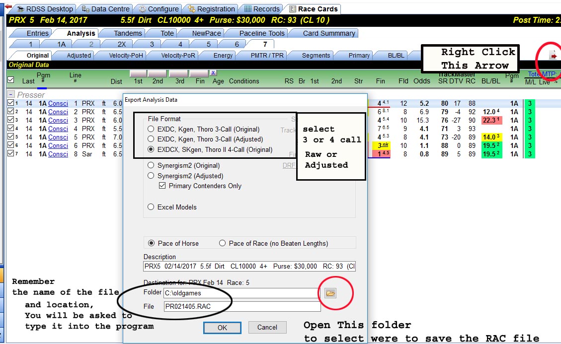
Task: Toggle the select-all checkbox in header row
Action: 11,80
